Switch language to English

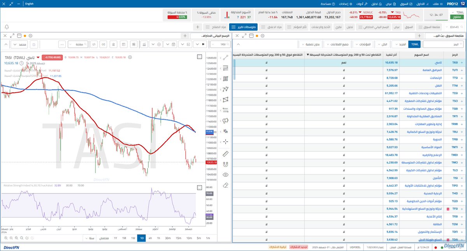point(29,4)
